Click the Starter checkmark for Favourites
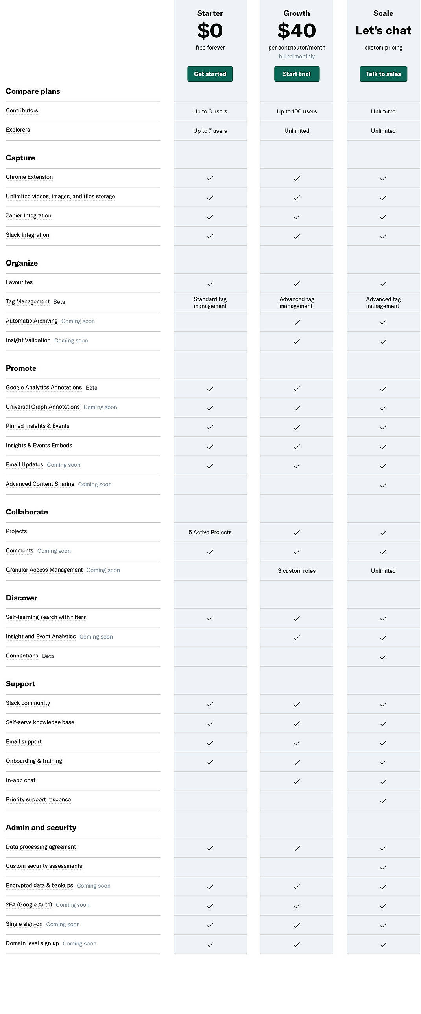The width and height of the screenshot is (421, 1014). click(x=210, y=283)
